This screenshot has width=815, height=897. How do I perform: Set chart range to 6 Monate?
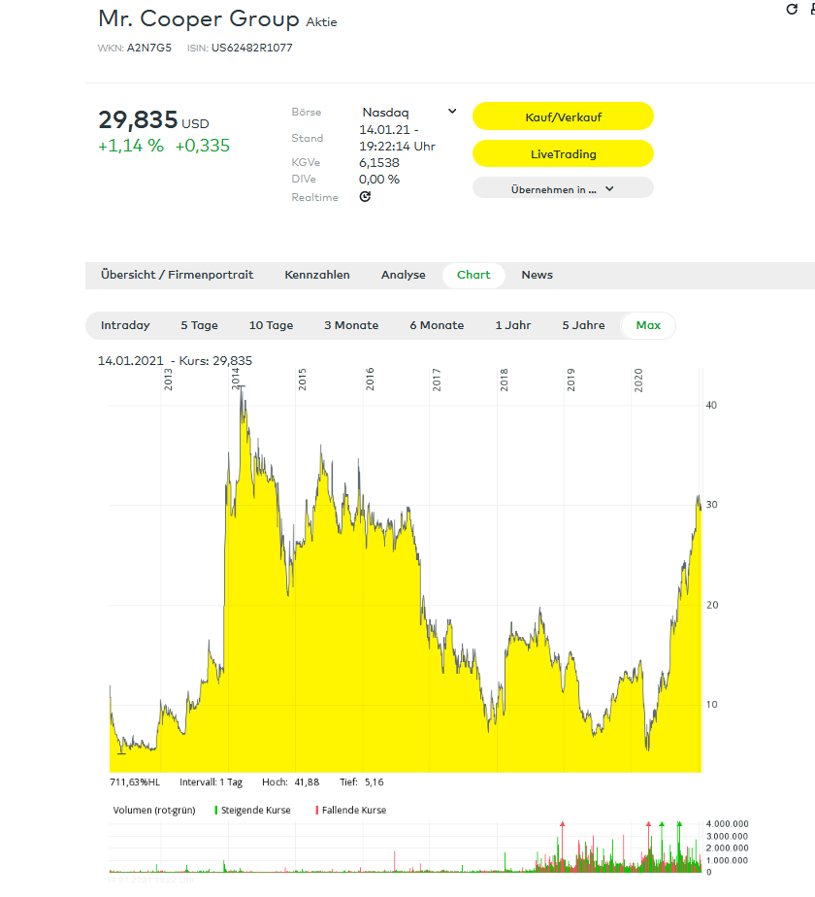[x=437, y=325]
